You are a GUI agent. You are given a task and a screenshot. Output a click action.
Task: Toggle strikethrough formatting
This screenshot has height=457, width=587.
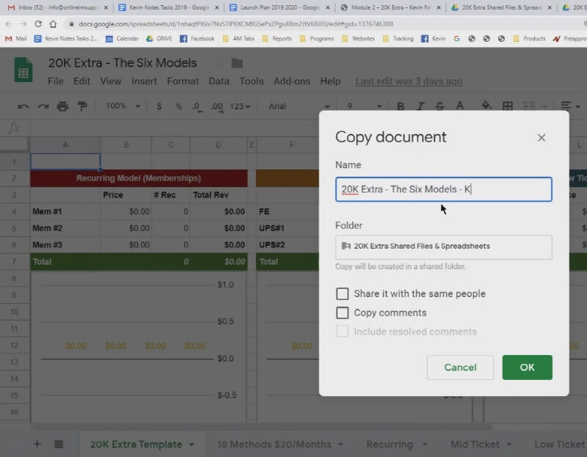[x=440, y=106]
